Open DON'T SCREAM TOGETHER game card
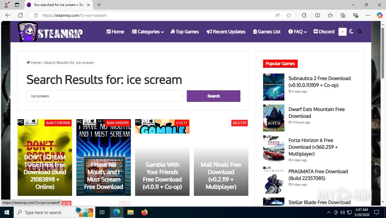Image resolution: width=386 pixels, height=218 pixels. click(45, 158)
